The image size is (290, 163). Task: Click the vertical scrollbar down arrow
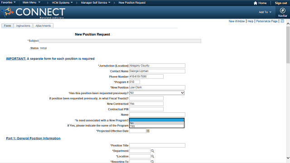point(288,158)
